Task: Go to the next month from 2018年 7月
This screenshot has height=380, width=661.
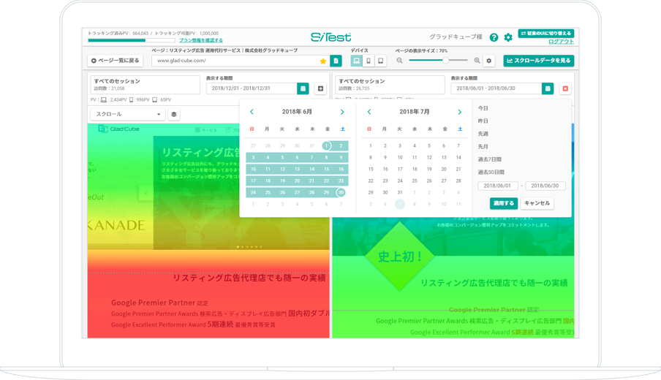Action: (x=459, y=112)
